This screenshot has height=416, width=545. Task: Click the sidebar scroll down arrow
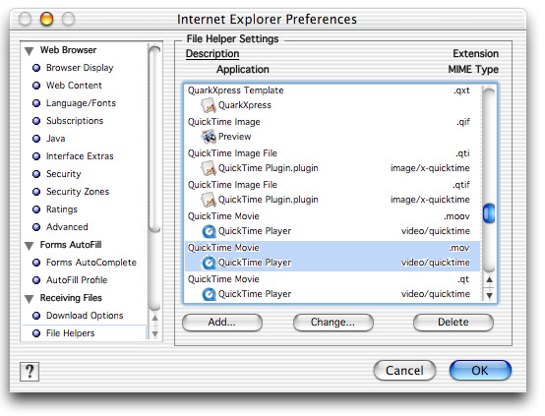coord(155,334)
